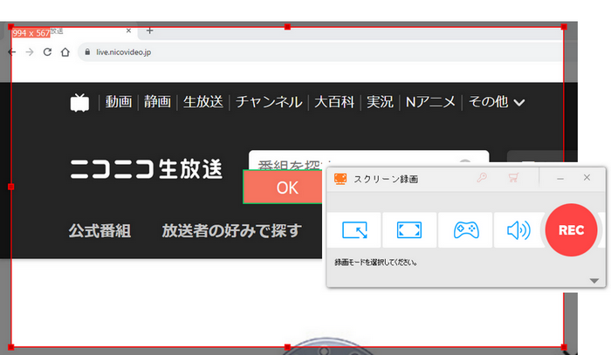This screenshot has width=611, height=355.
Task: Select full screen recording mode icon
Action: tap(409, 230)
